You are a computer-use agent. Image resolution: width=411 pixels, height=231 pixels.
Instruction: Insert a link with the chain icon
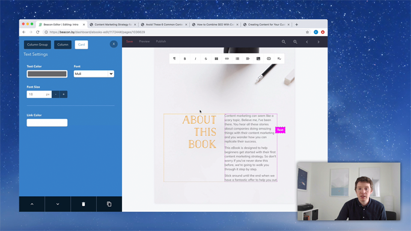pos(227,59)
